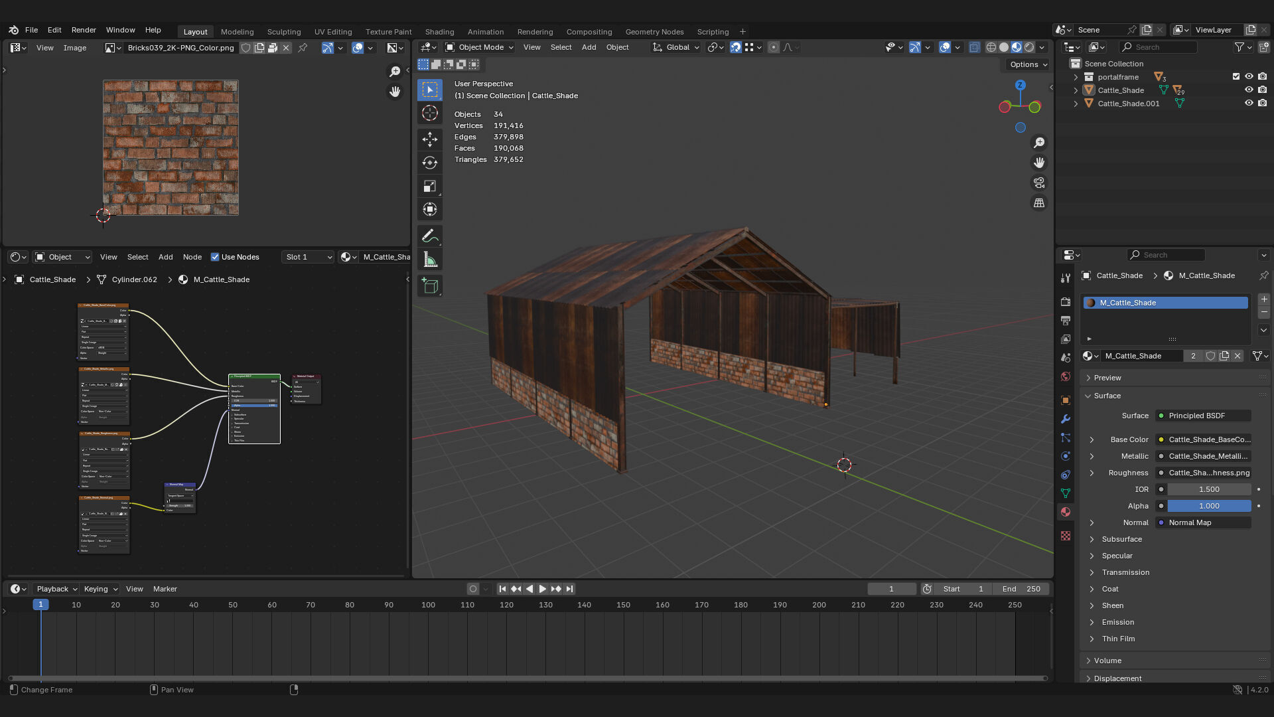Click the viewport zoom magnifier icon
Viewport: 1274px width, 717px height.
point(1039,143)
